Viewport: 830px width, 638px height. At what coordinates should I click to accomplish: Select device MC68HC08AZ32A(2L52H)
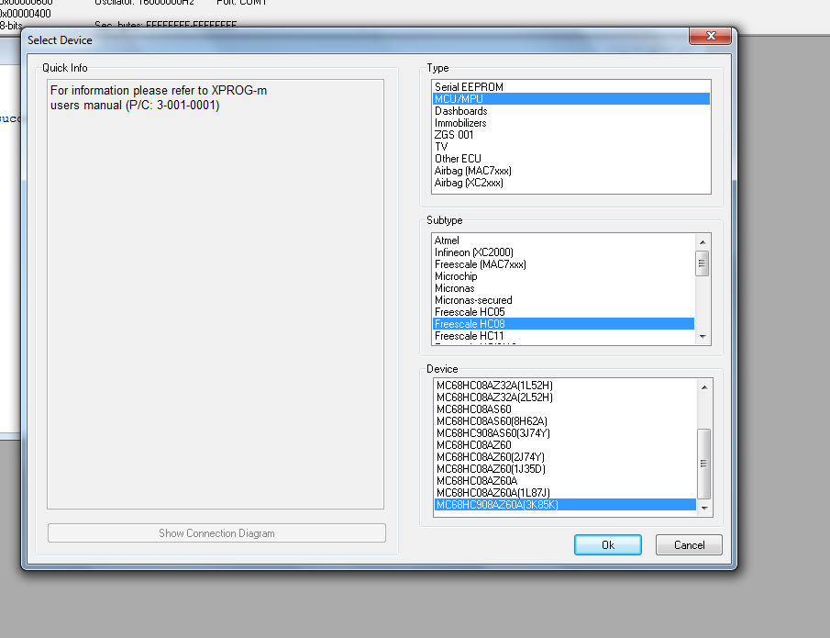coord(565,397)
